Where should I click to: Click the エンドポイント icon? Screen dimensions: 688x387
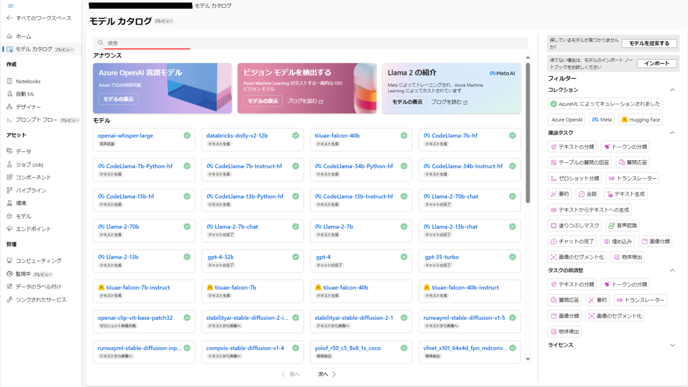click(x=10, y=229)
